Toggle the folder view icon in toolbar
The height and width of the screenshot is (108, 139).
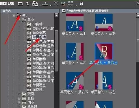(x=20, y=4)
